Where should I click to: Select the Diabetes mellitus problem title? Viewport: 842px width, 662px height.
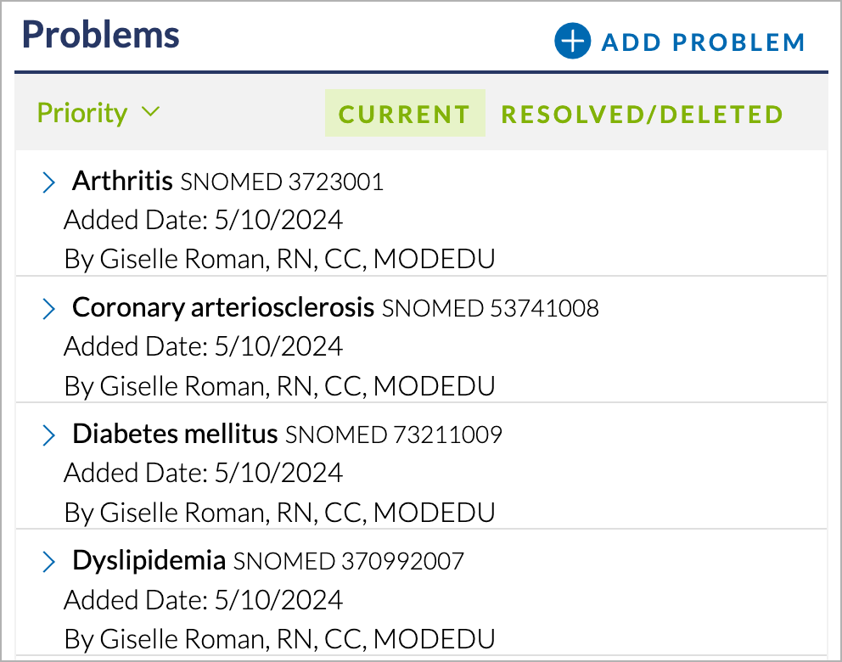[175, 434]
